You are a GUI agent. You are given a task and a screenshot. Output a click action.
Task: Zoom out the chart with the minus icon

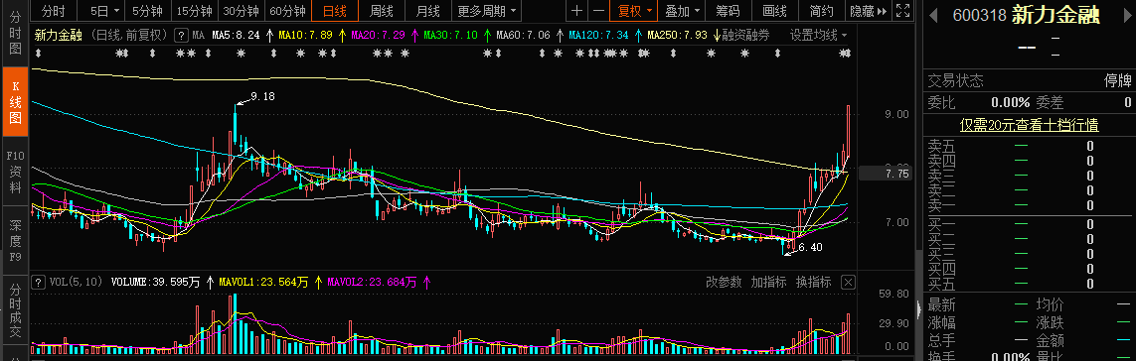tap(598, 11)
